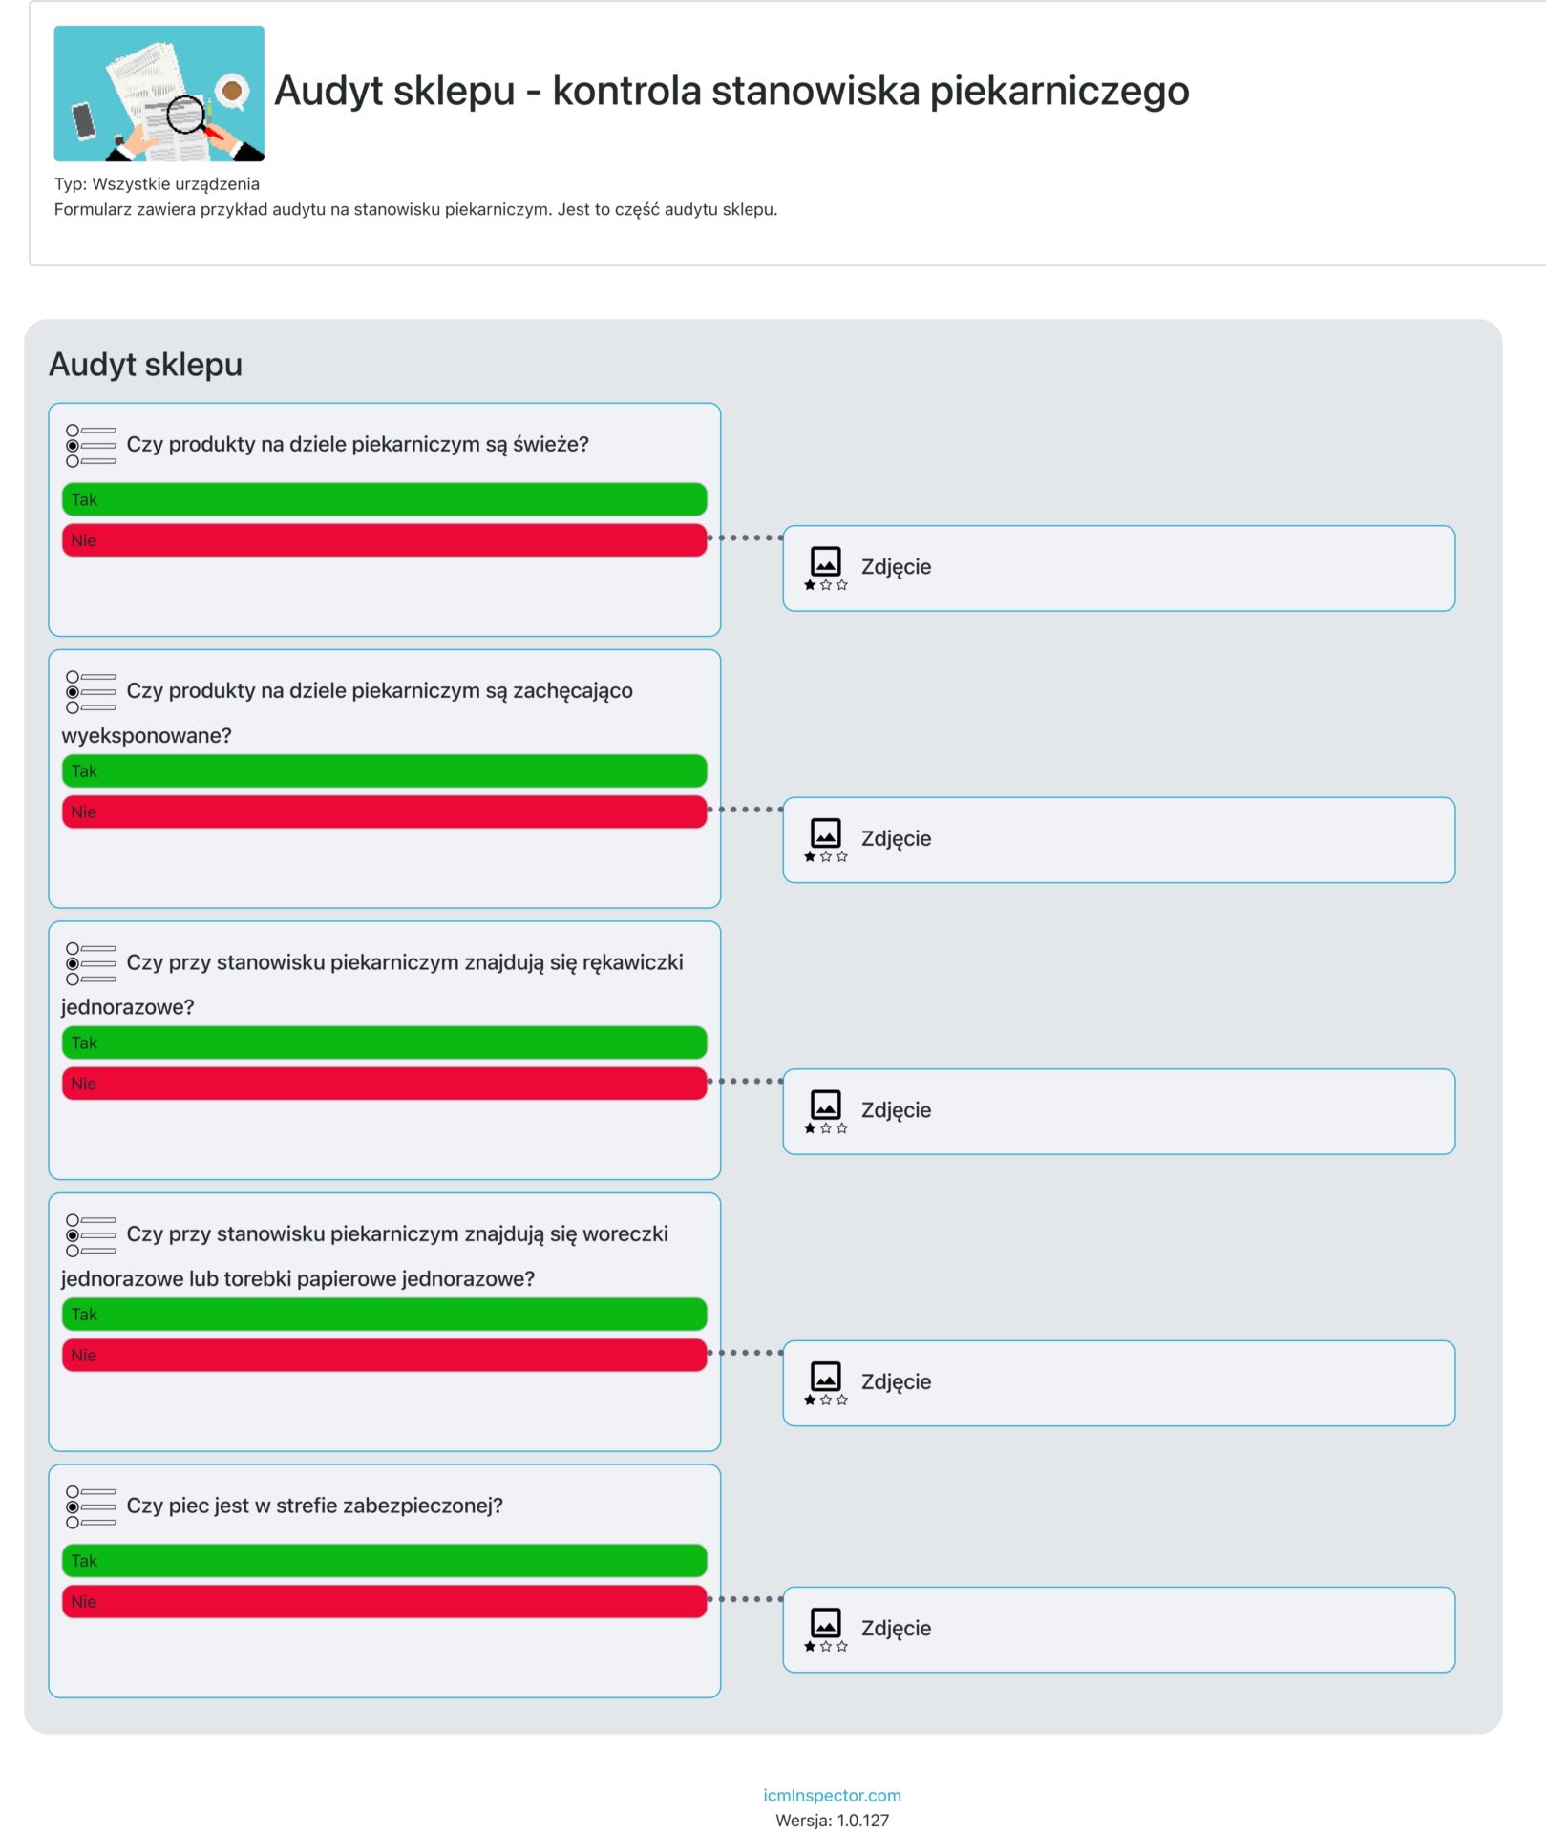The width and height of the screenshot is (1546, 1833).
Task: Choose Nie for disposable gloves question
Action: point(385,1084)
